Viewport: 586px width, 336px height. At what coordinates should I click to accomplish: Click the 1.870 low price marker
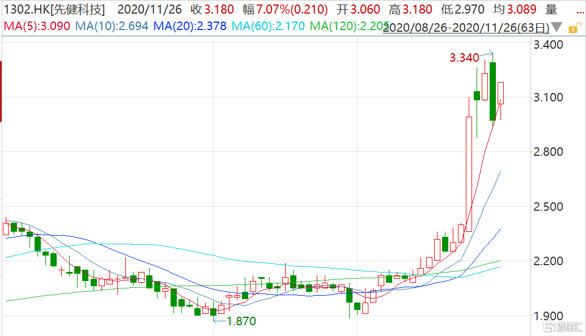click(241, 321)
